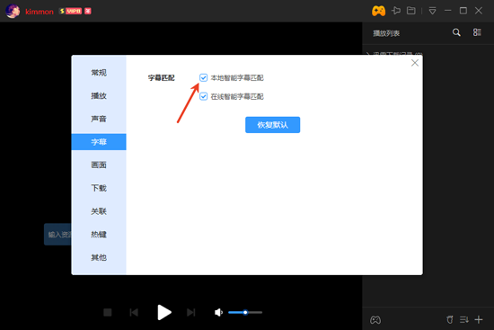Go to previous track
494x330 pixels.
(x=134, y=312)
